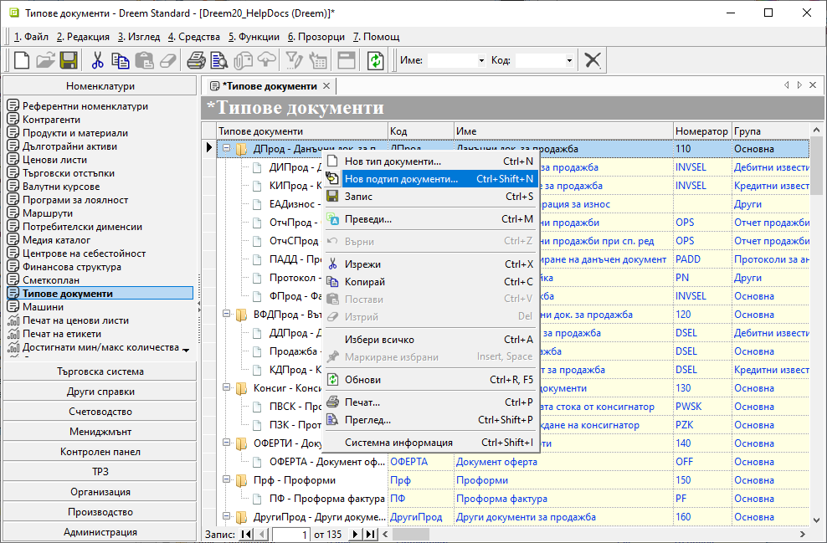827x543 pixels.
Task: Click the Save floppy disk toolbar icon
Action: pos(69,60)
